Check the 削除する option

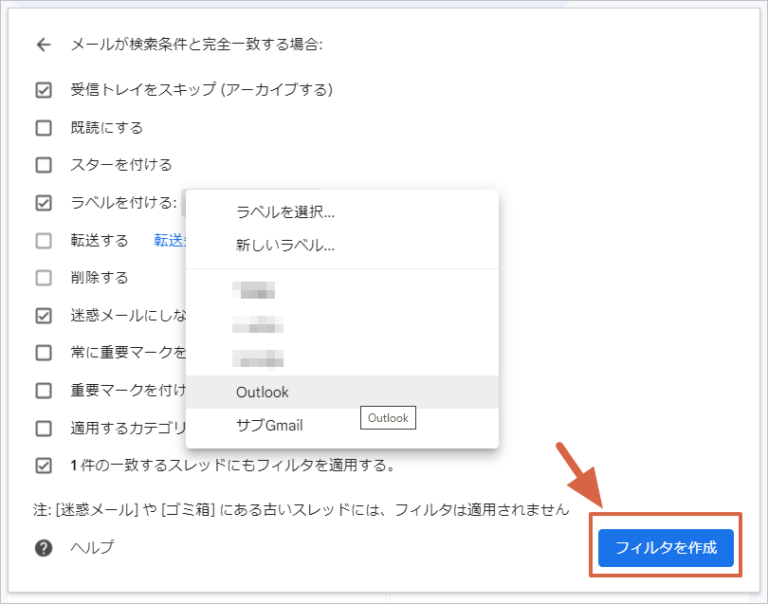click(x=43, y=277)
